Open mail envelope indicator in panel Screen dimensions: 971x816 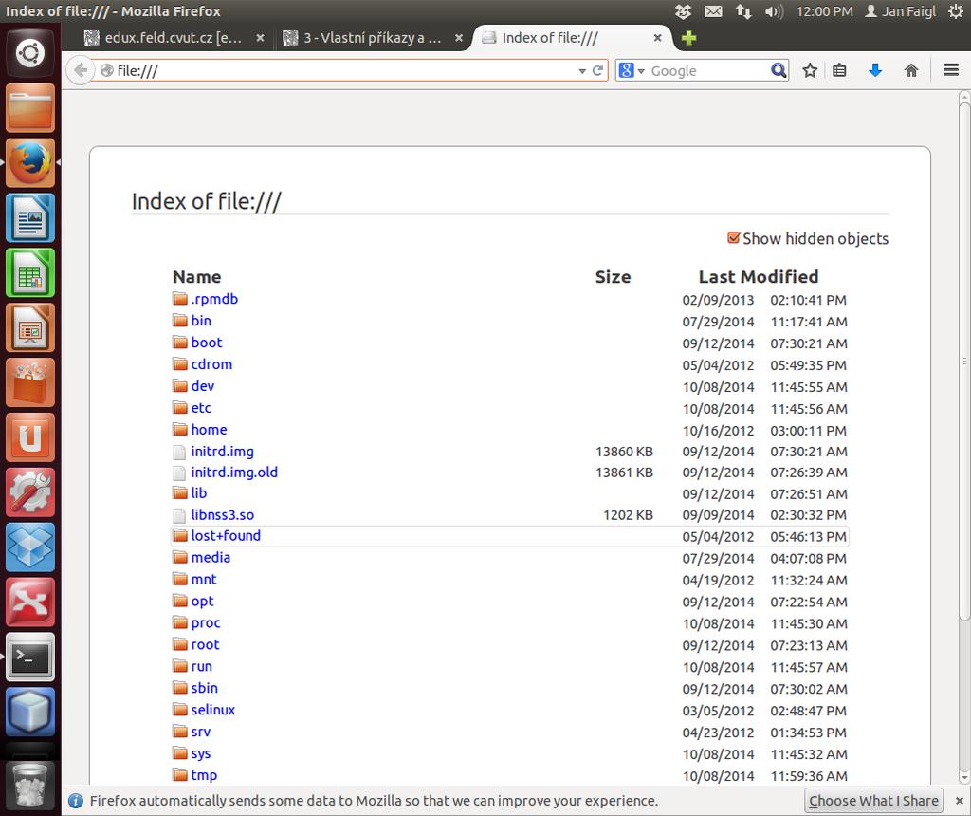[x=713, y=11]
